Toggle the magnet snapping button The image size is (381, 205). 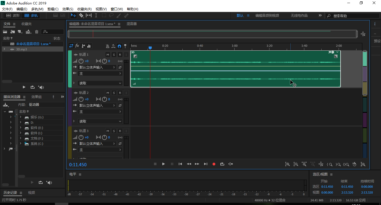(119, 46)
